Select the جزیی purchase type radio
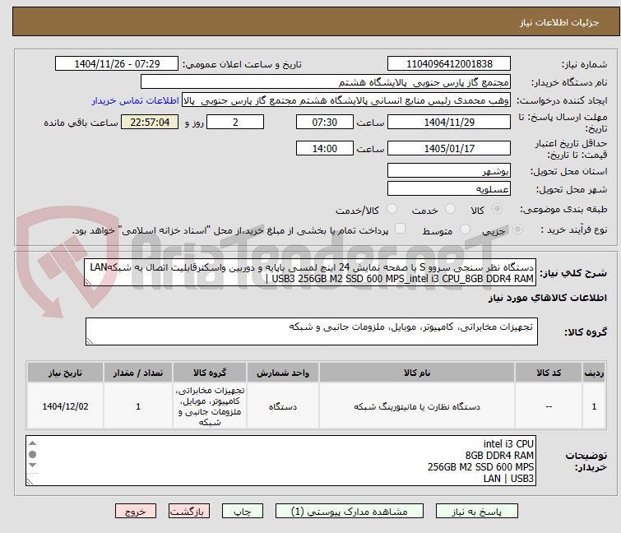 point(517,229)
